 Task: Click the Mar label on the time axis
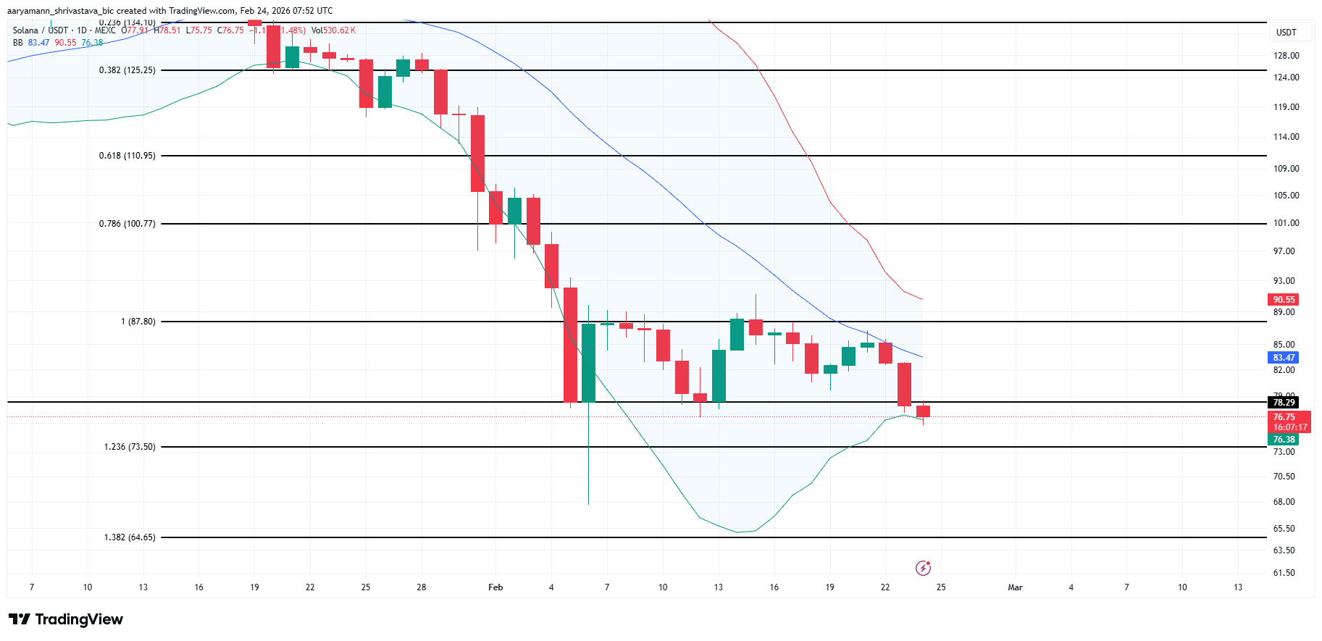tap(1015, 587)
